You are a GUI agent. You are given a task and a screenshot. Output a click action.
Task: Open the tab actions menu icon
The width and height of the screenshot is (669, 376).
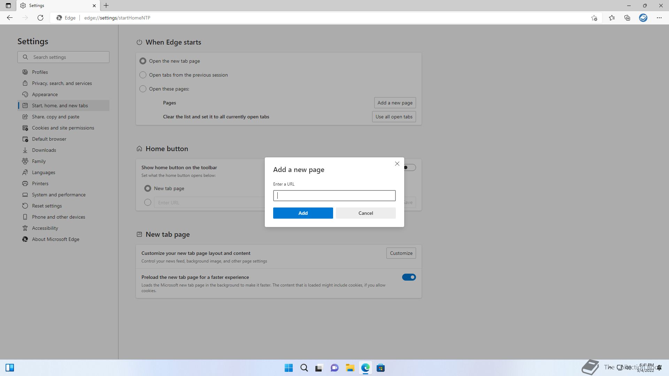[x=8, y=6]
